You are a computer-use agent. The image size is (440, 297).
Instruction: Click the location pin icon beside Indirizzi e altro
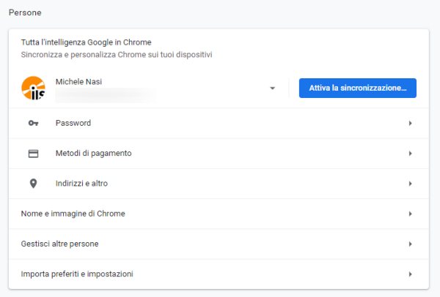[x=34, y=184]
